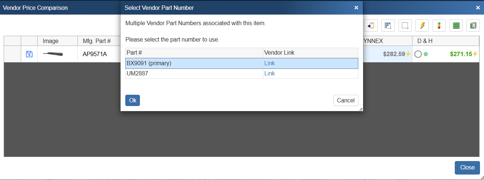Click the lightning bolt toolbar button
Viewport: 484px width, 180px height.
click(x=422, y=26)
